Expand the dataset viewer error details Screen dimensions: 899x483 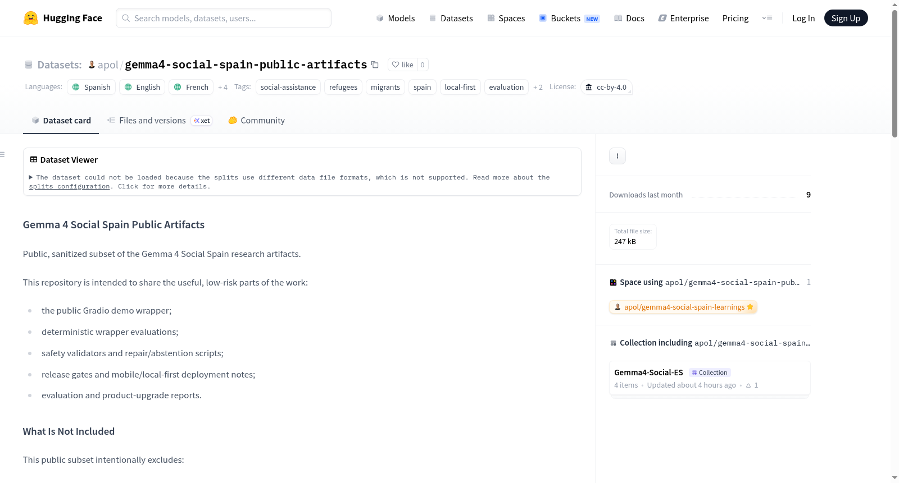31,177
